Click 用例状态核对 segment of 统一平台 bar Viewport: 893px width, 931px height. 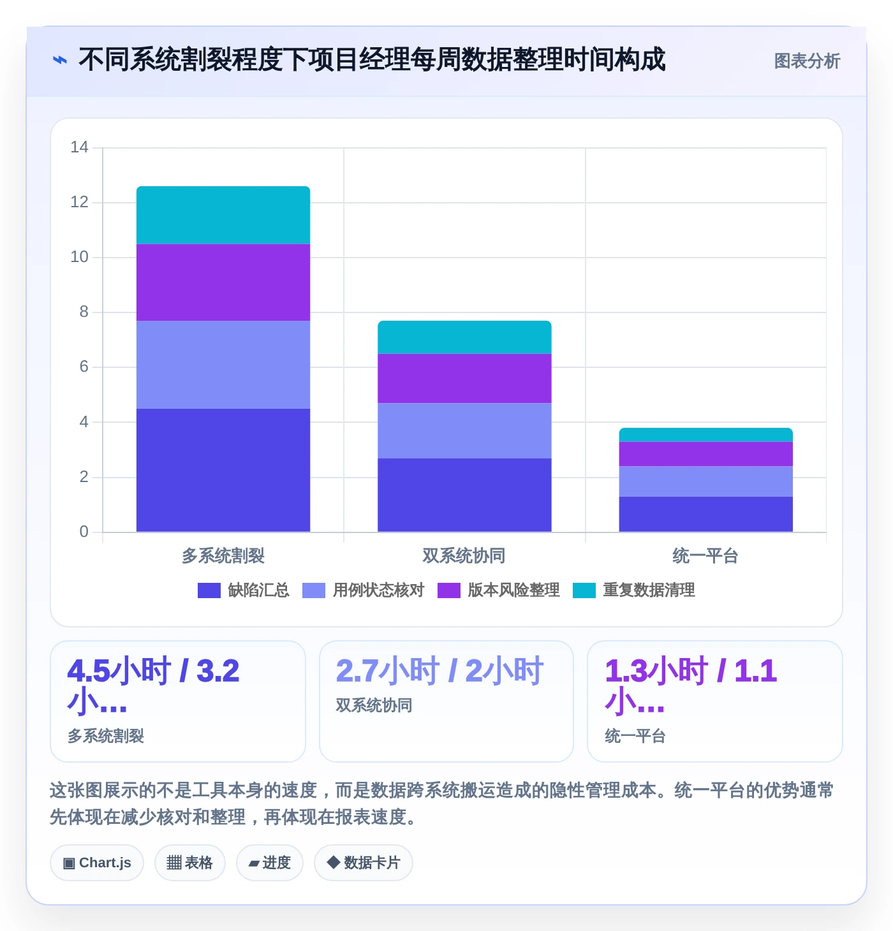pos(706,481)
